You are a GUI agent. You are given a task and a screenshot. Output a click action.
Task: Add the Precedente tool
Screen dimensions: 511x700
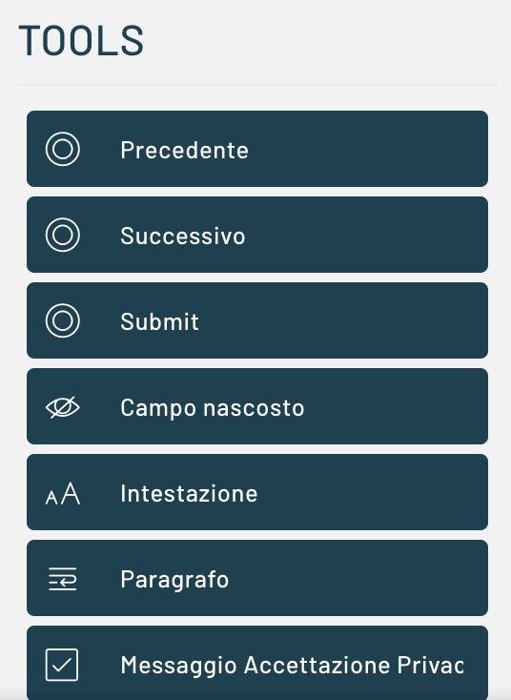point(257,149)
